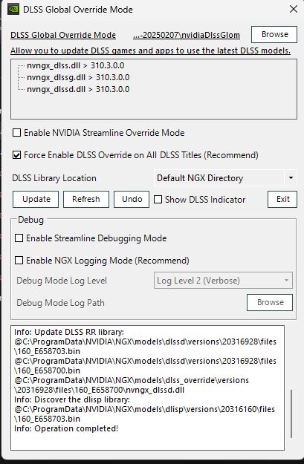This screenshot has height=464, width=304.
Task: Open the Default NGX Directory dropdown
Action: tap(225, 178)
